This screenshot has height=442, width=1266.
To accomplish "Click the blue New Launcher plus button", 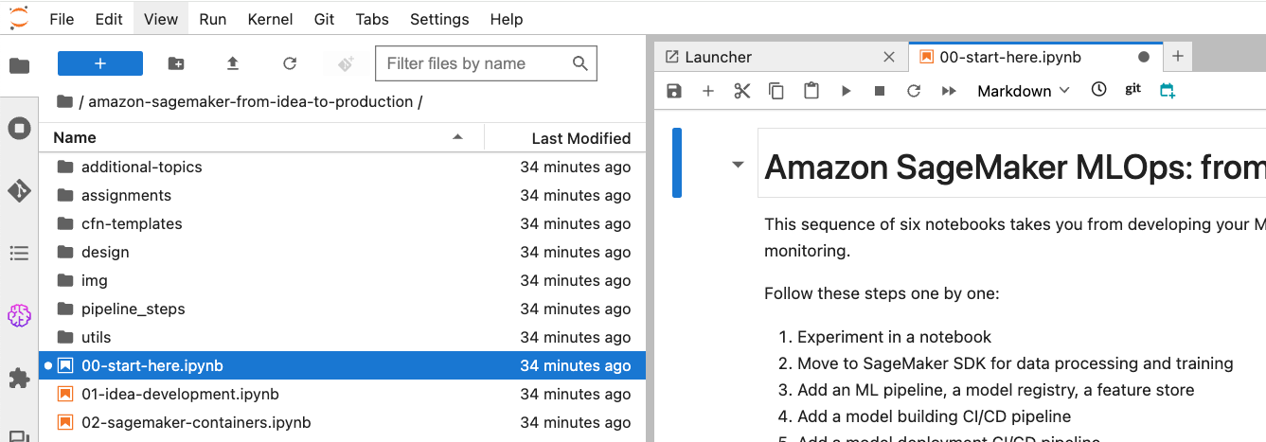I will tap(100, 63).
